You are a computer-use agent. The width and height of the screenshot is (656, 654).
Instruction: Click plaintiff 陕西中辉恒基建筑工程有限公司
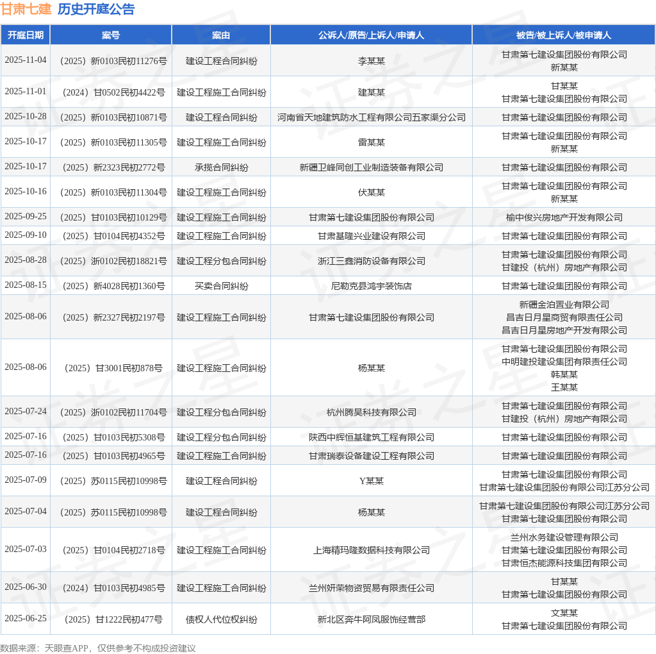click(x=371, y=437)
